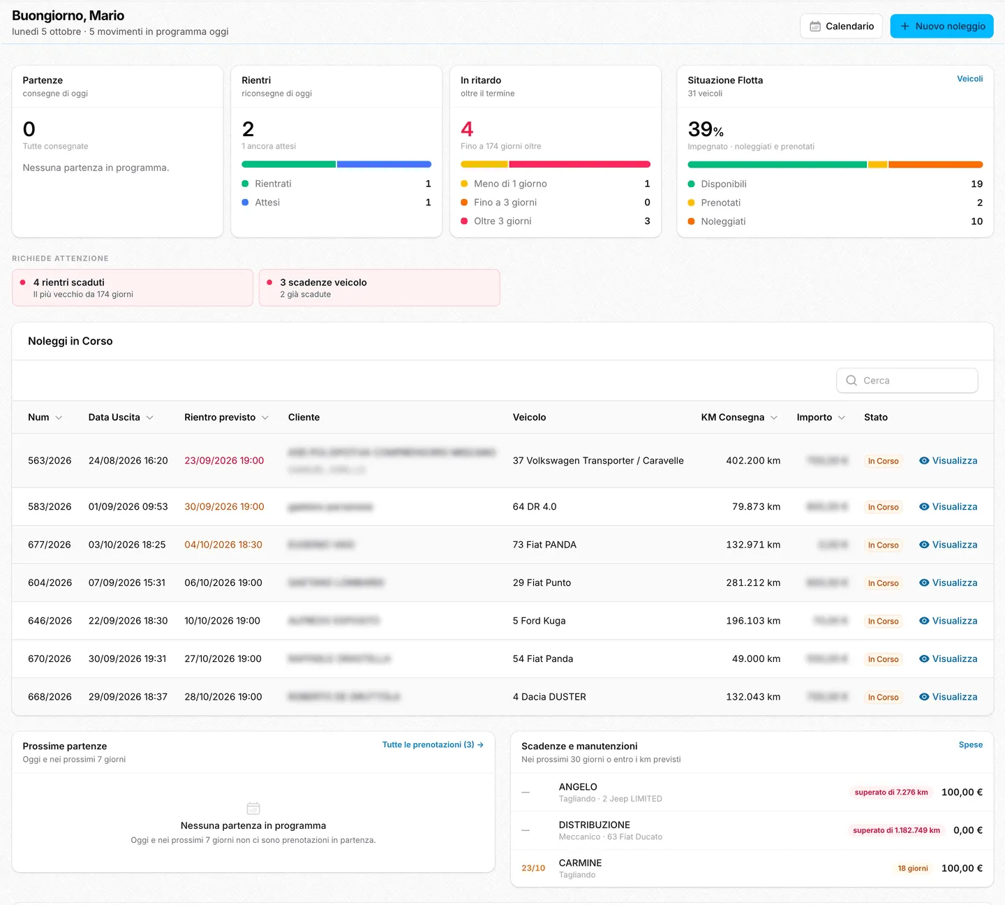Click the Veicolo column header
The width and height of the screenshot is (1005, 905).
[529, 418]
